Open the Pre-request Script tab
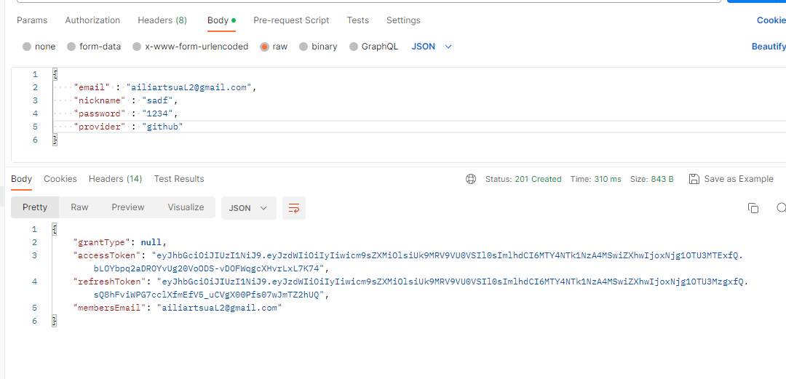 pyautogui.click(x=291, y=20)
